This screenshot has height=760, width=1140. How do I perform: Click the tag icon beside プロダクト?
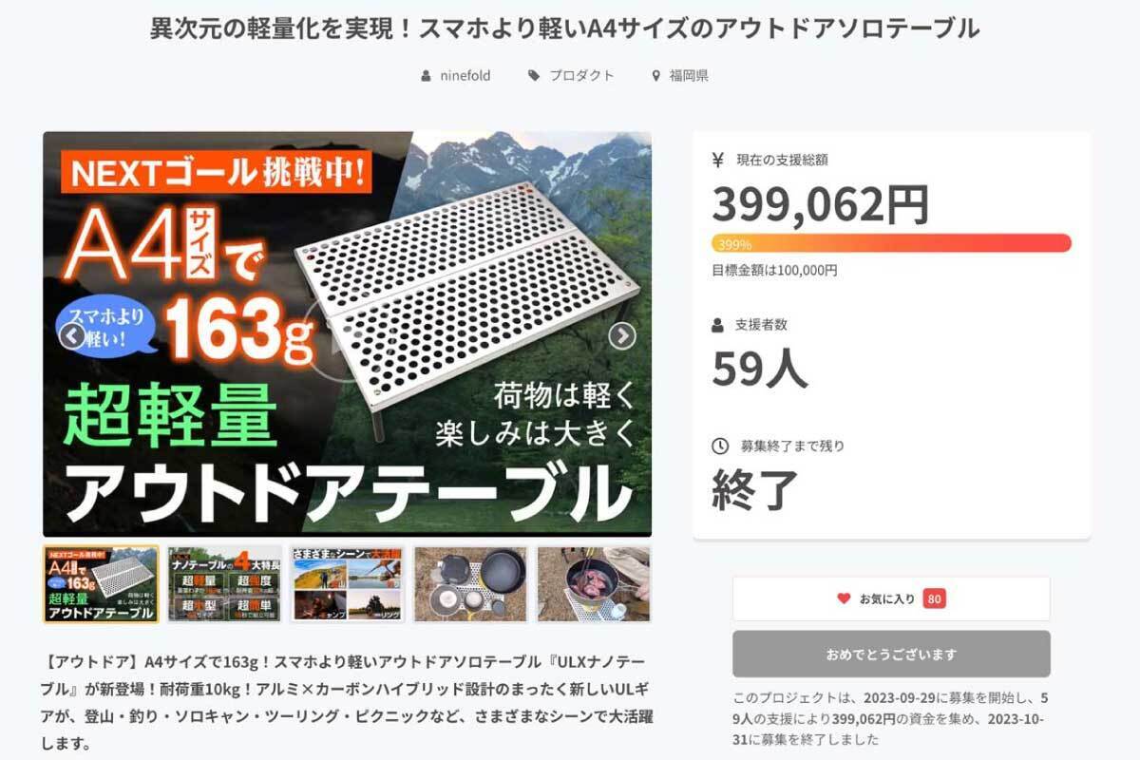point(534,76)
